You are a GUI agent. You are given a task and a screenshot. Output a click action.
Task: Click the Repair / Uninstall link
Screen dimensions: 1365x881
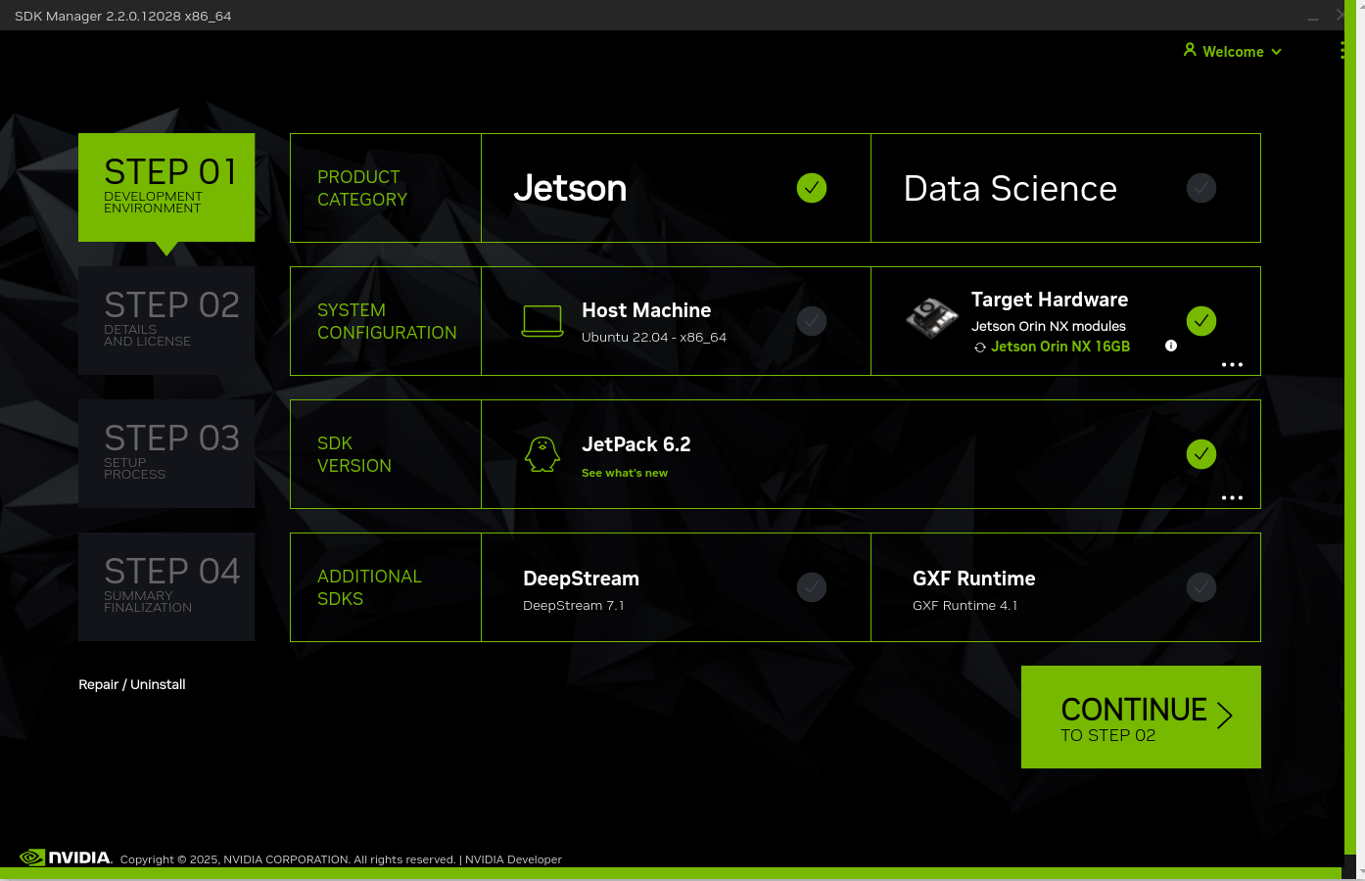pyautogui.click(x=132, y=684)
